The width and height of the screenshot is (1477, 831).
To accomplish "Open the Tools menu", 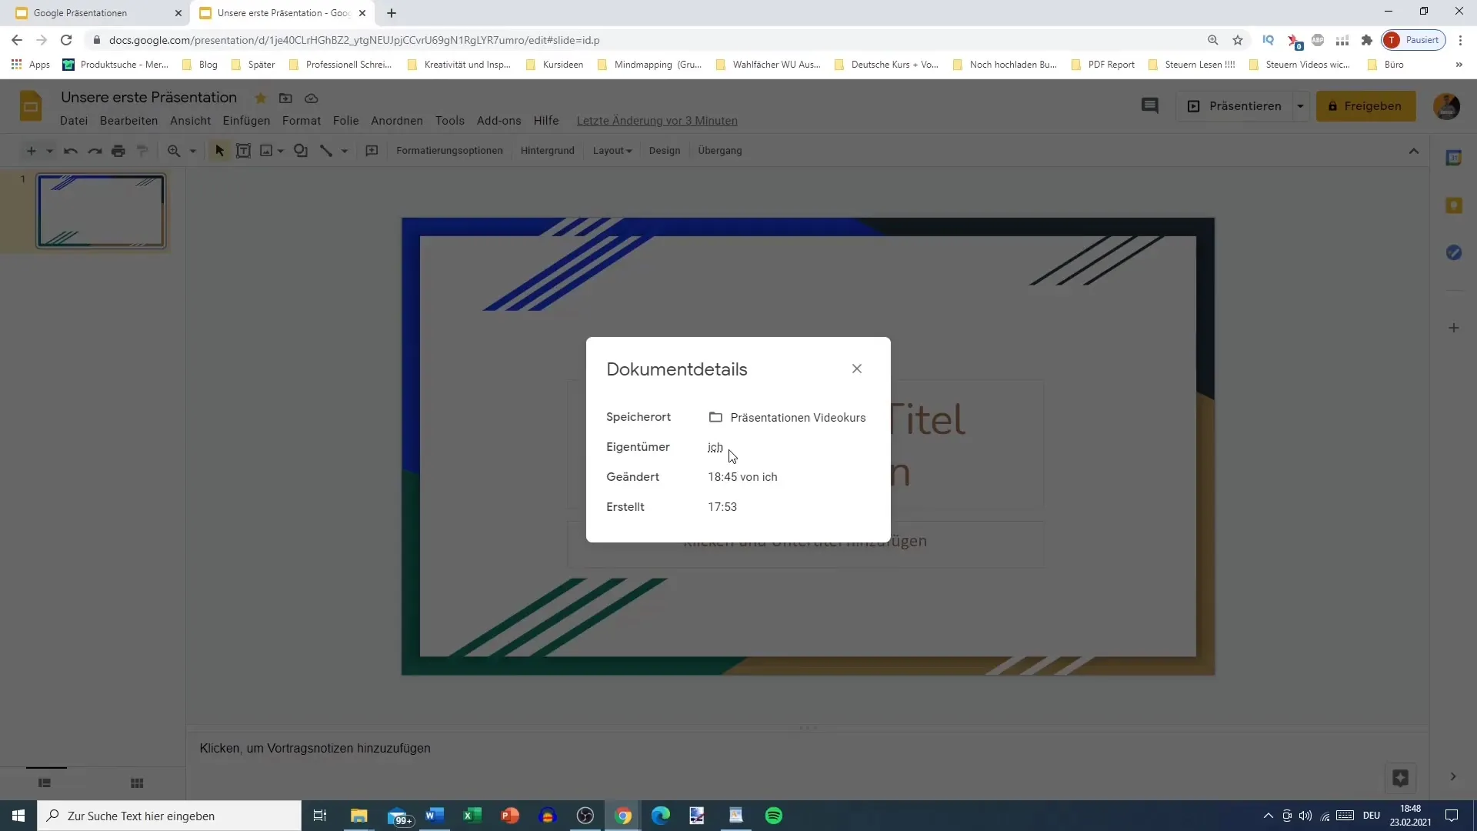I will click(450, 120).
